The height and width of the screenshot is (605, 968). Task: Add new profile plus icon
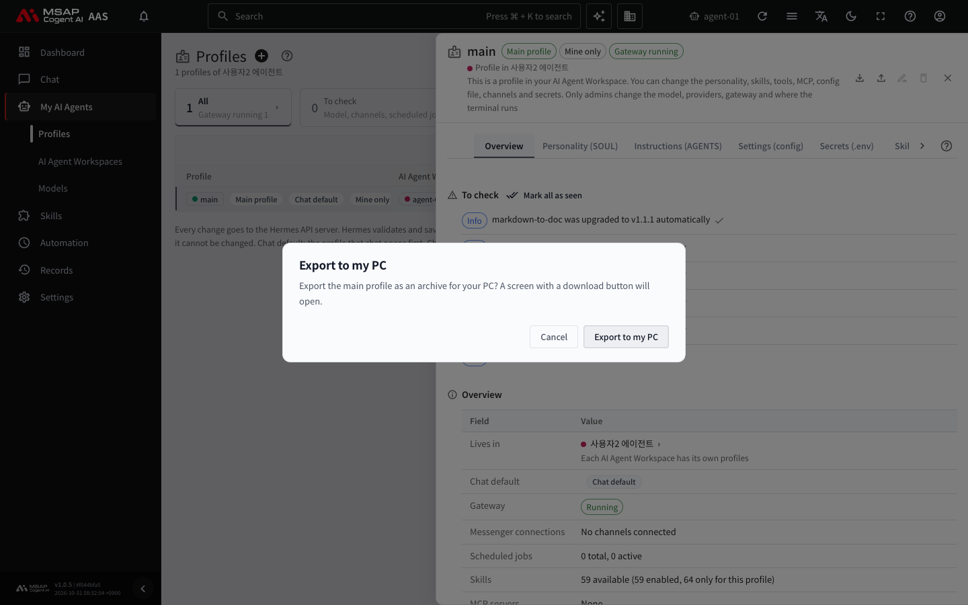click(x=261, y=56)
